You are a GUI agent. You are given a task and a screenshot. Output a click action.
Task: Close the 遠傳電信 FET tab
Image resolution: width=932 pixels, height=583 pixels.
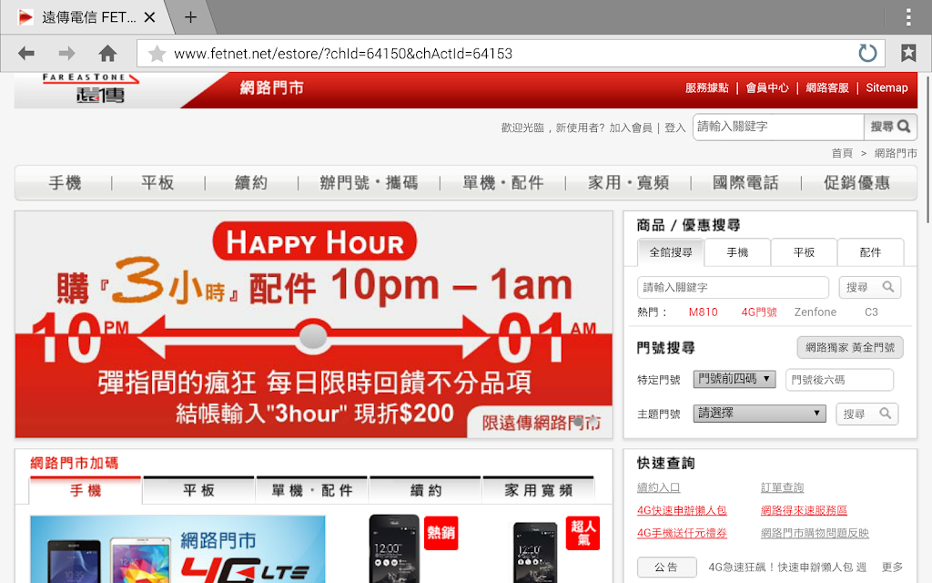[150, 17]
